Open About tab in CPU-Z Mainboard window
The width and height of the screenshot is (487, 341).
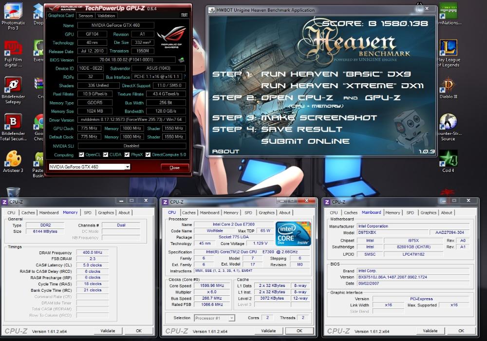click(447, 213)
